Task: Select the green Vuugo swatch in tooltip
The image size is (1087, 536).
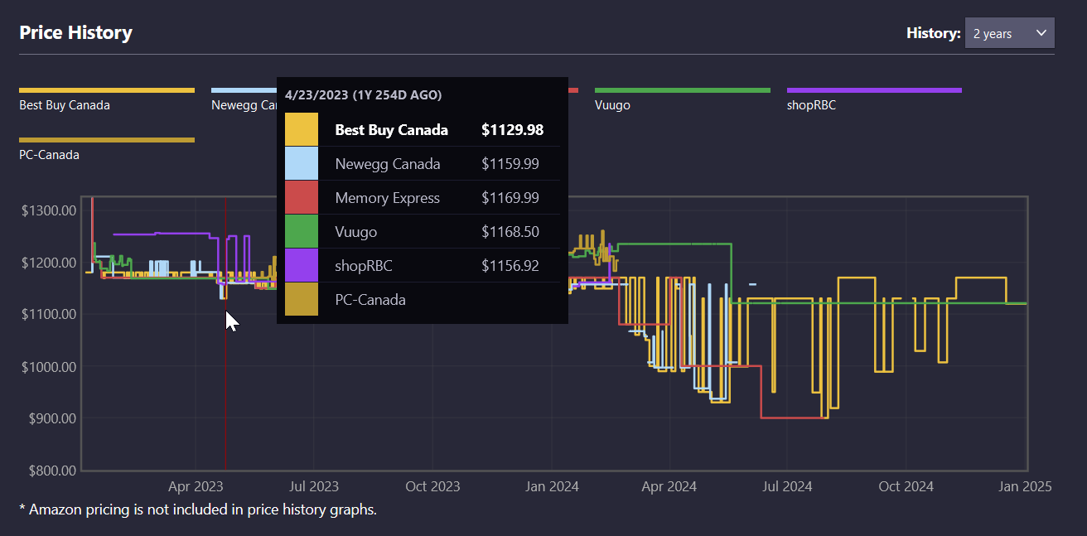Action: click(x=301, y=232)
